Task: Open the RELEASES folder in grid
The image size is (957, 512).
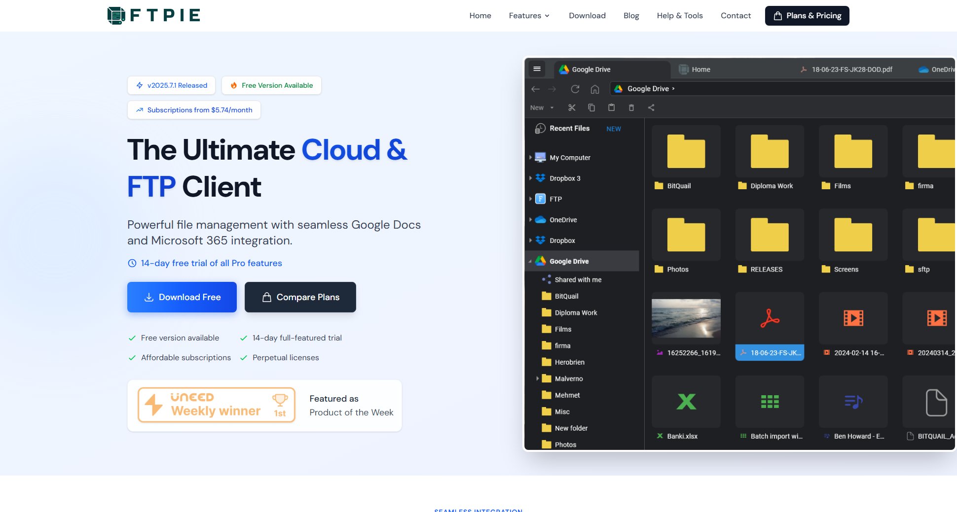Action: (x=770, y=235)
